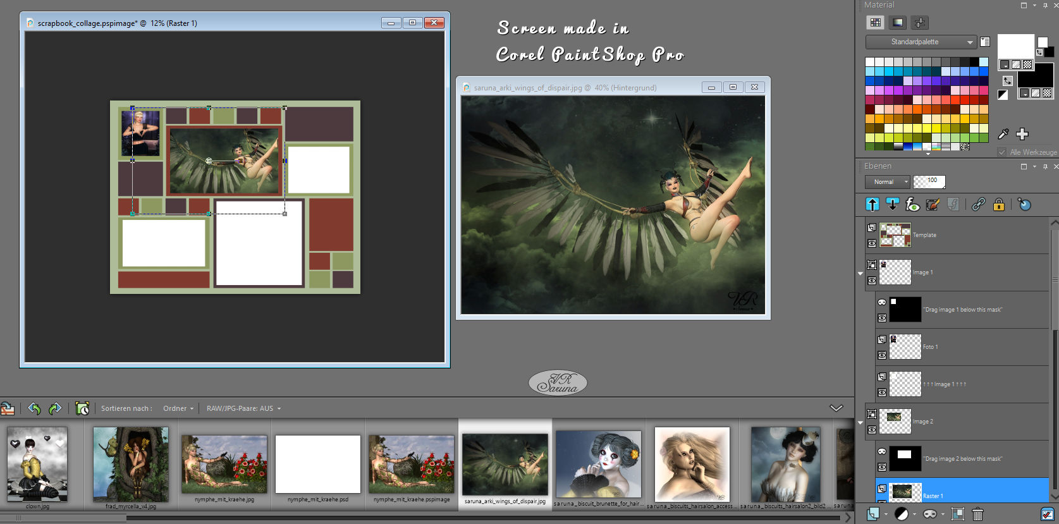This screenshot has height=524, width=1059.
Task: Rotate selected thumbnail right
Action: [x=55, y=408]
